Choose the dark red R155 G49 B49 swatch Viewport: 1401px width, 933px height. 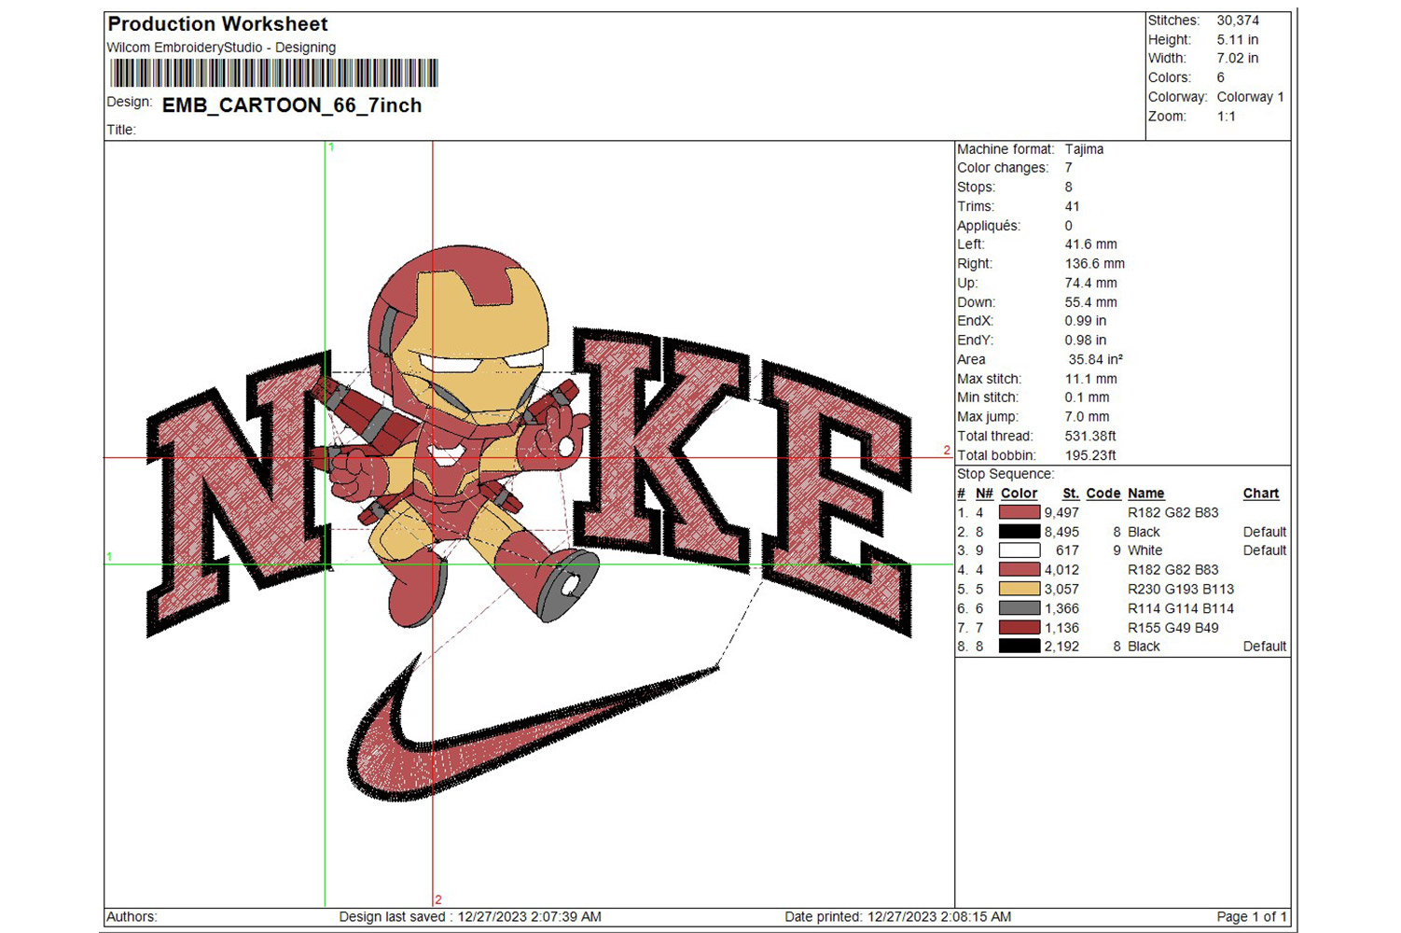point(1019,628)
